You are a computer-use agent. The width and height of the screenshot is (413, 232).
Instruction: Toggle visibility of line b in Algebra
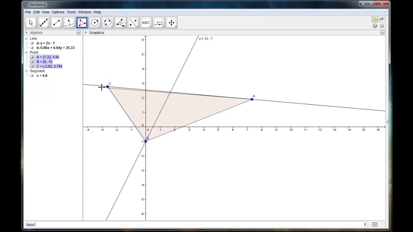pyautogui.click(x=32, y=48)
